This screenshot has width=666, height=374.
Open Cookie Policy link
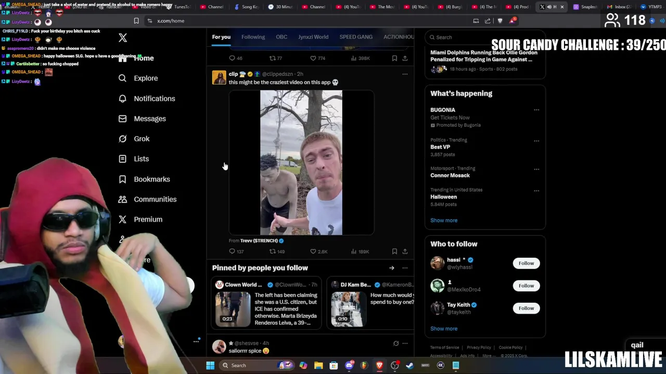[x=510, y=348]
